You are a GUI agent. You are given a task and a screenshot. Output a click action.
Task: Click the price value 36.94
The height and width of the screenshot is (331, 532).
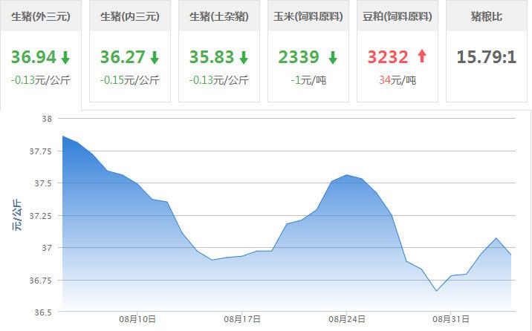[x=33, y=57]
